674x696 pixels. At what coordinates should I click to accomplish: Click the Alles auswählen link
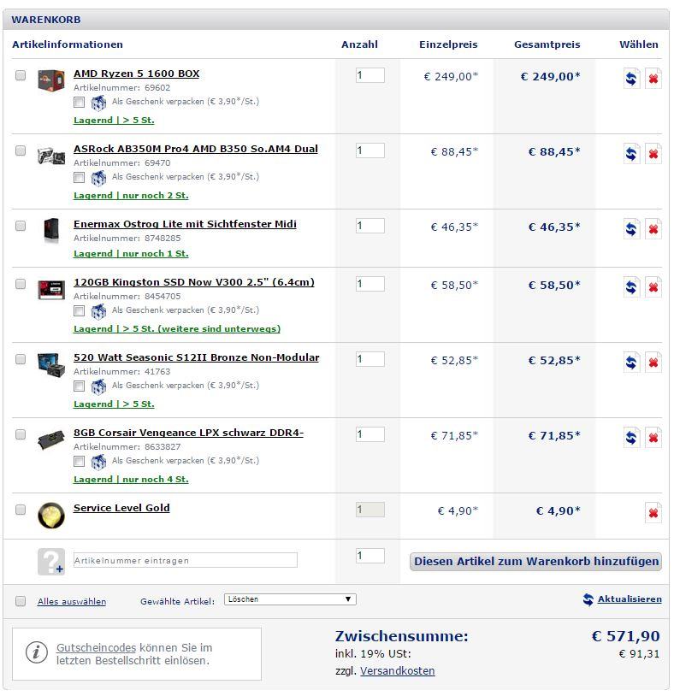click(72, 601)
